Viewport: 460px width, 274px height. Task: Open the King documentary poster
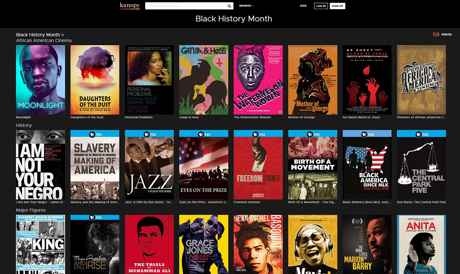41,244
